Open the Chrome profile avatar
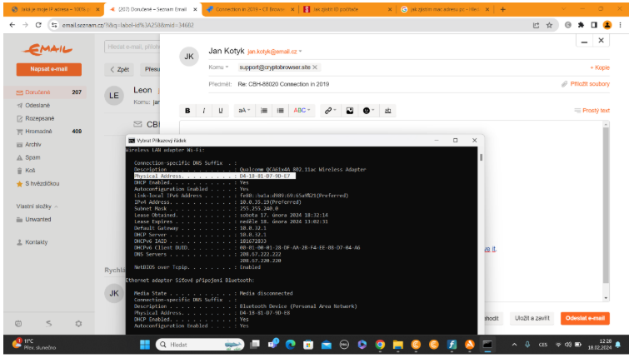The width and height of the screenshot is (629, 358). point(607,25)
